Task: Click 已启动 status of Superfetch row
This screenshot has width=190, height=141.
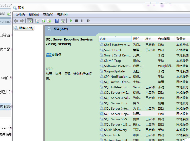Action: [x=150, y=135]
